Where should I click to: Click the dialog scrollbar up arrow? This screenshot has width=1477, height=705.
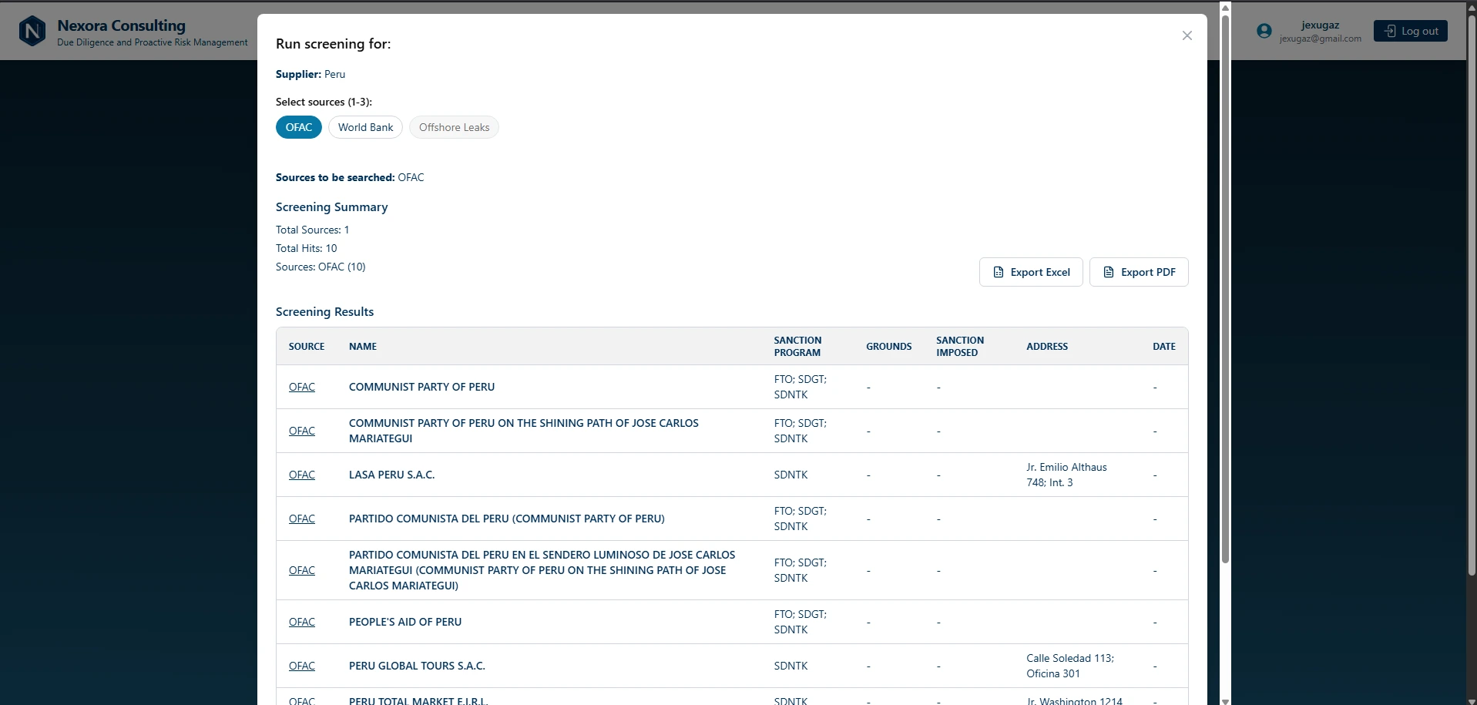[1225, 7]
